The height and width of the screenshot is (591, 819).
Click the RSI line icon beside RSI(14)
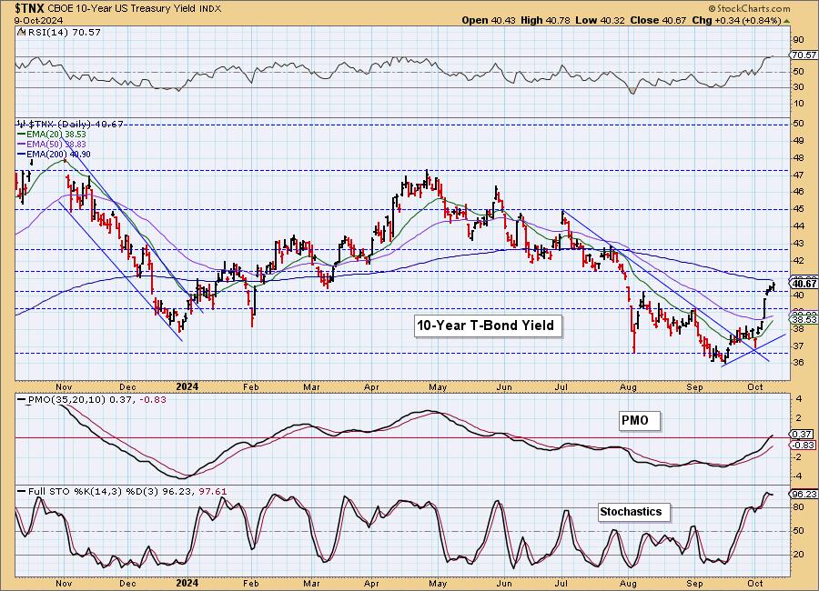pos(20,32)
